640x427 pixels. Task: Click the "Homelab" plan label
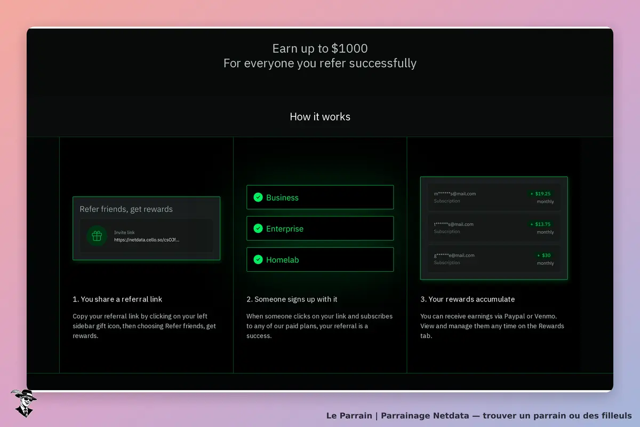tap(283, 260)
